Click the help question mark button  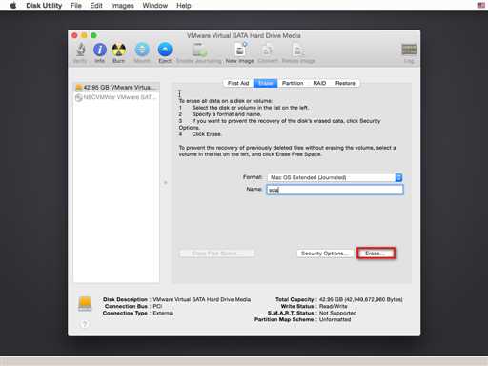85,324
